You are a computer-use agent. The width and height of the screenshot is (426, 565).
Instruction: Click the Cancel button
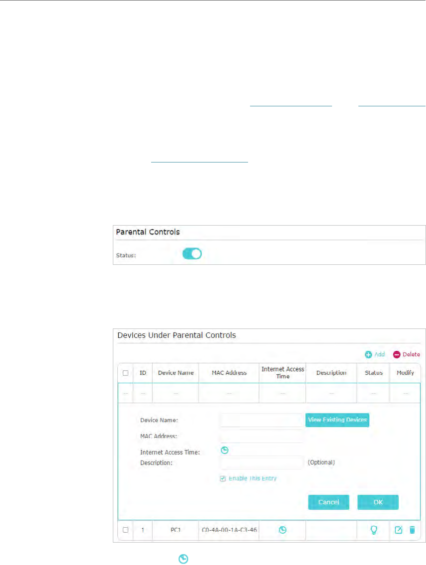(x=329, y=502)
